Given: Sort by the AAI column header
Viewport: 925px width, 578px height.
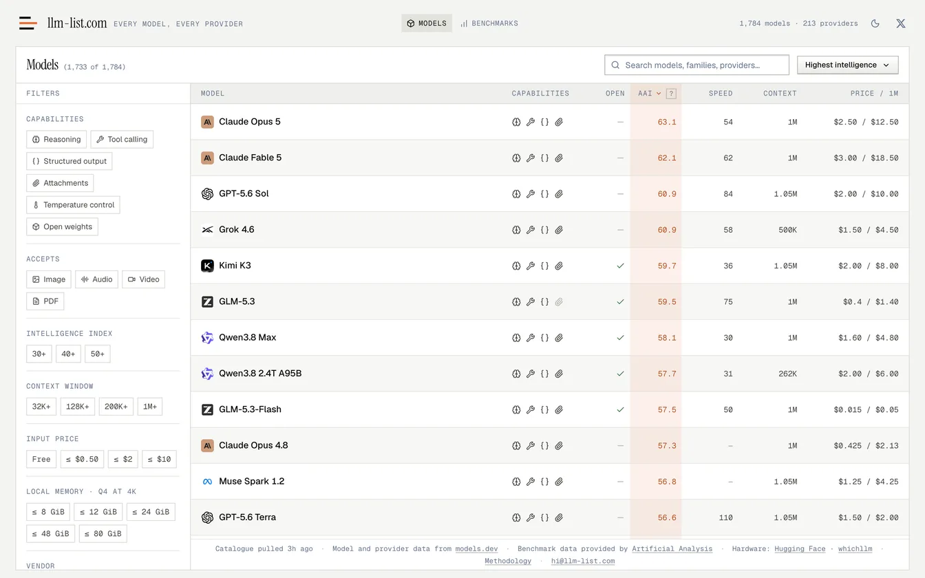Looking at the screenshot, I should pos(649,94).
